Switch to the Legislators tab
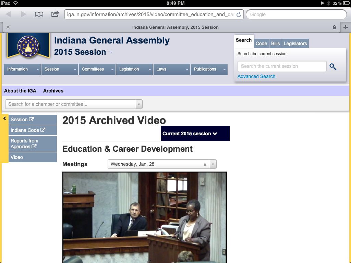The height and width of the screenshot is (263, 351). click(295, 43)
